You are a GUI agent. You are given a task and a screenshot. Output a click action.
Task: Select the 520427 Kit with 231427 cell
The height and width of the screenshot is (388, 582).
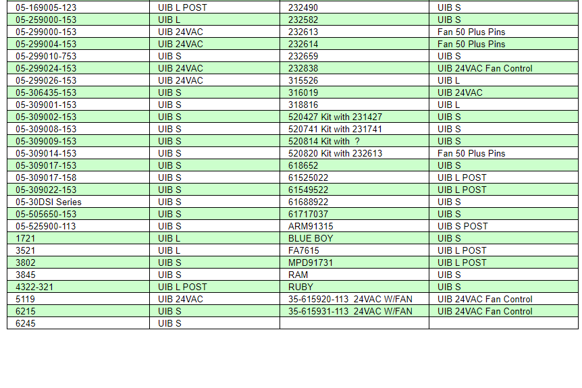335,117
